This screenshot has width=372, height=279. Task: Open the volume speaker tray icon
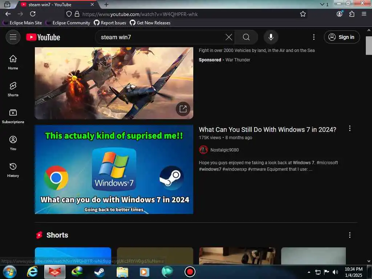335,272
